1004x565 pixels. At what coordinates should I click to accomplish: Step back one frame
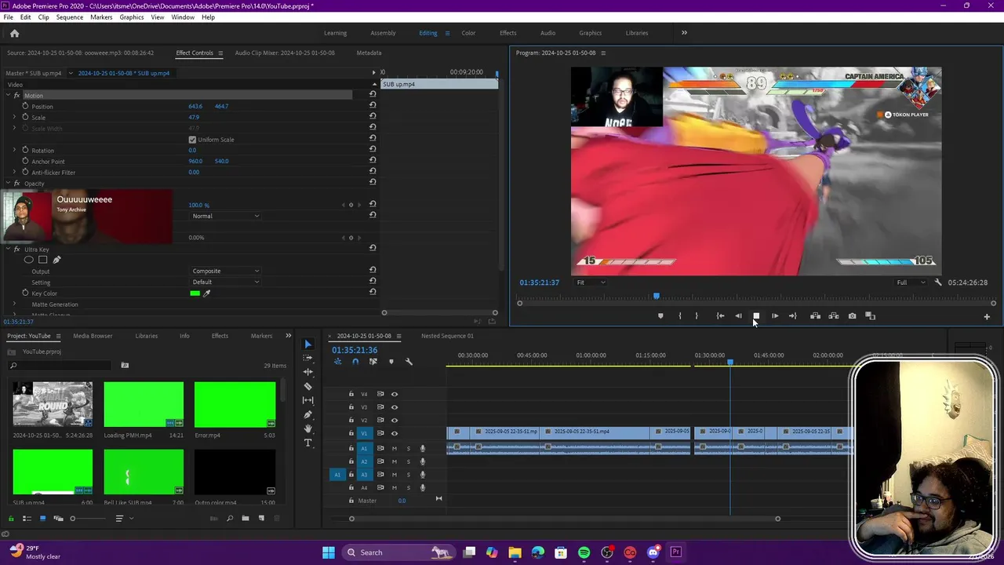tap(738, 316)
